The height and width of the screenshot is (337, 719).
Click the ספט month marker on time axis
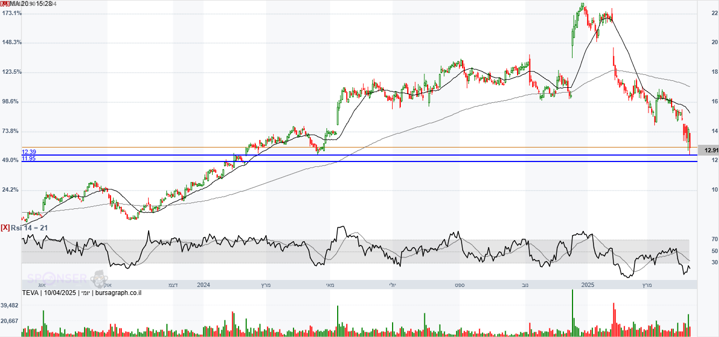tap(459, 285)
